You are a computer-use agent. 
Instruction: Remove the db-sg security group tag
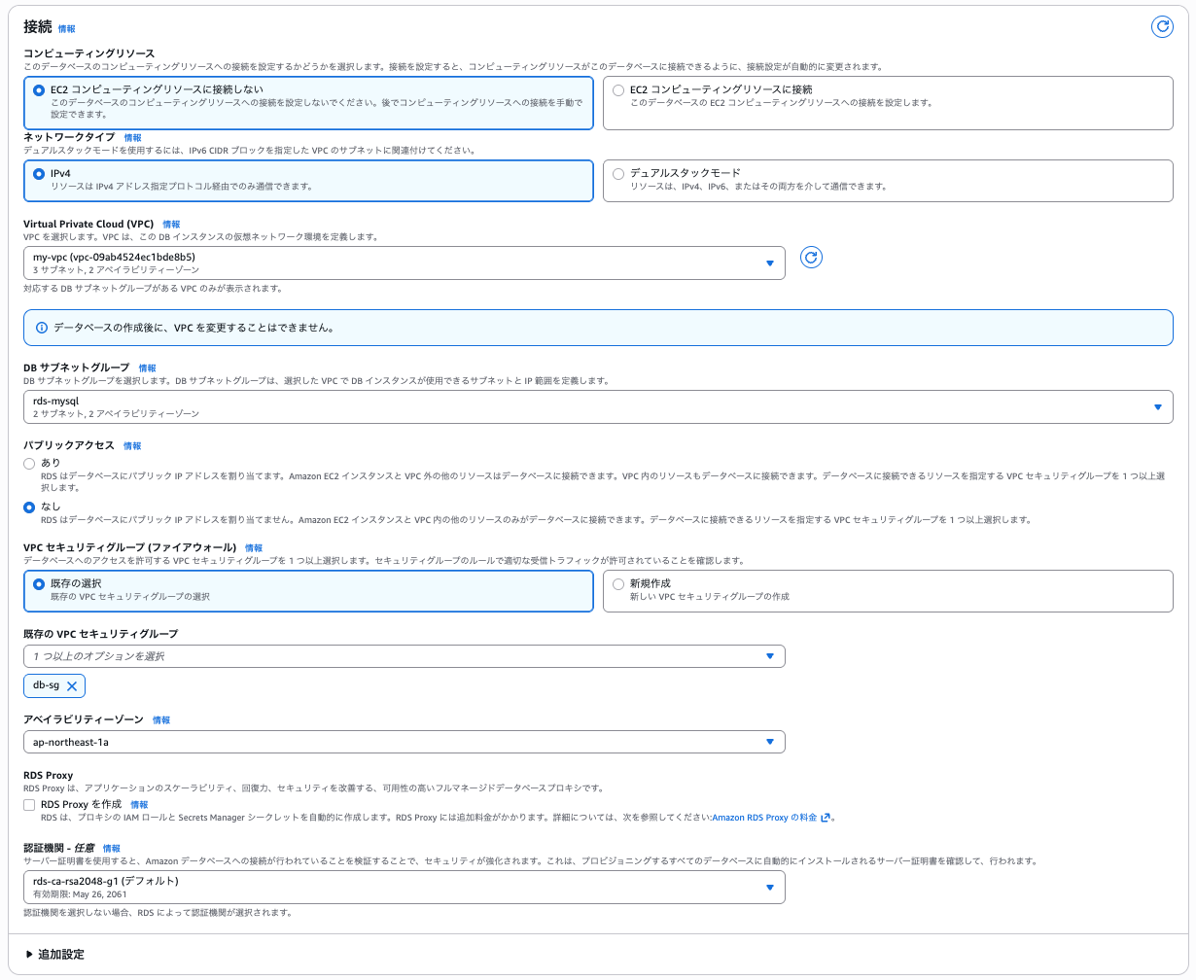click(x=74, y=685)
